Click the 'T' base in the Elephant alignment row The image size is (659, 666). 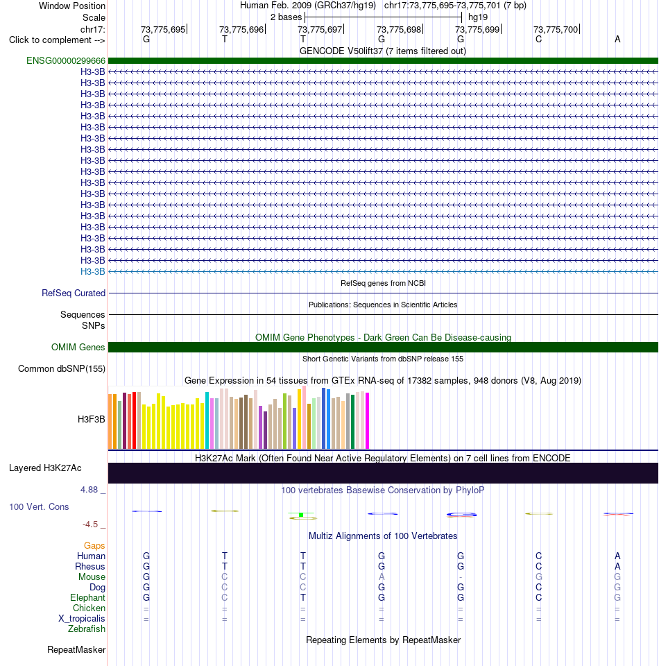click(302, 597)
